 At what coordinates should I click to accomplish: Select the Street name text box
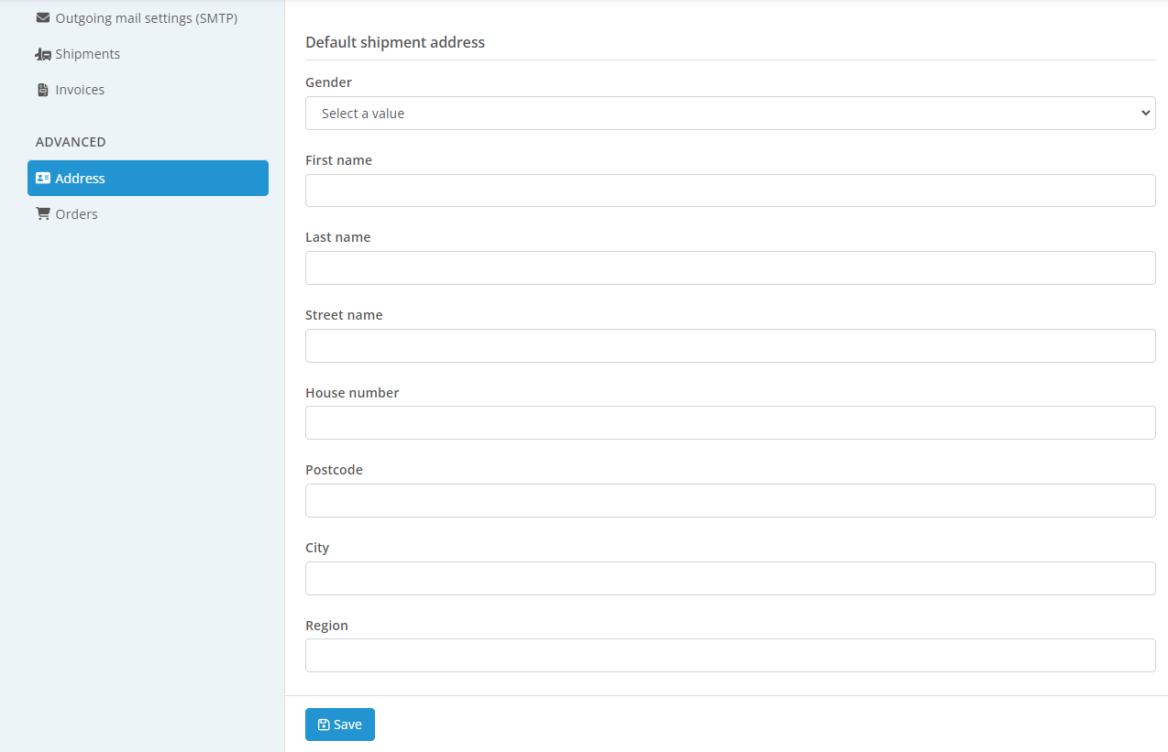click(729, 345)
